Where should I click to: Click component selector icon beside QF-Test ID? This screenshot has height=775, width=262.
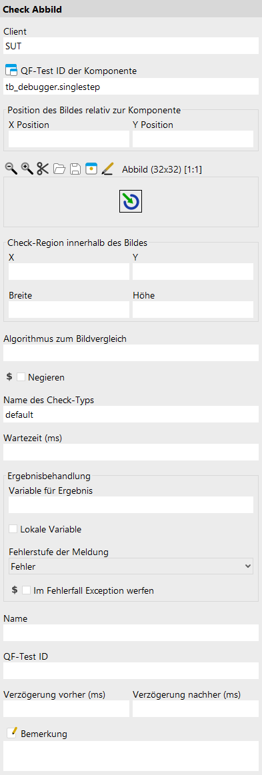pos(11,70)
